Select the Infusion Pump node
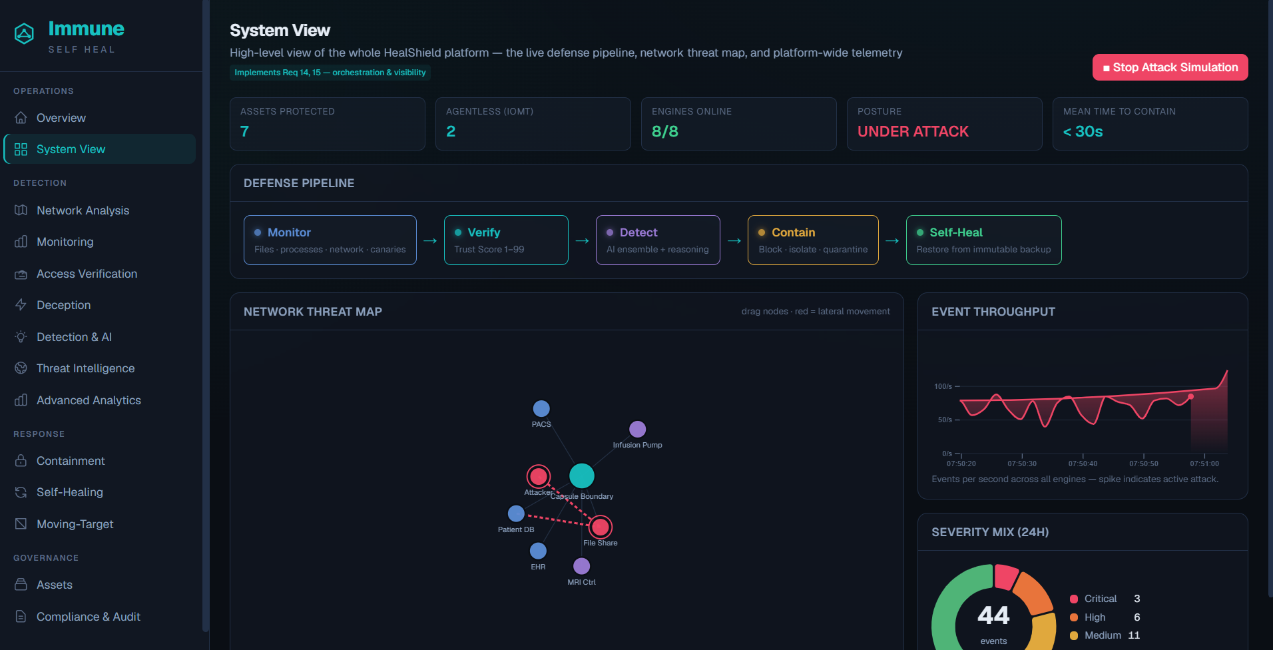 [x=637, y=429]
